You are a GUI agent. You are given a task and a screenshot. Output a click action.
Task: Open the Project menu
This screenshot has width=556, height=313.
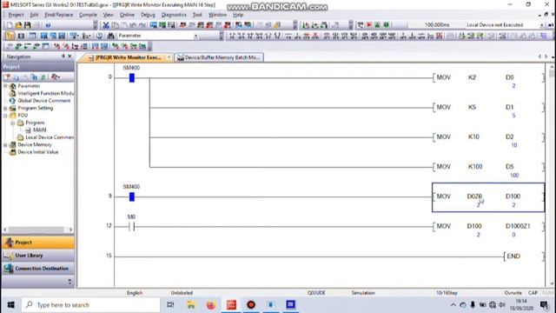16,15
